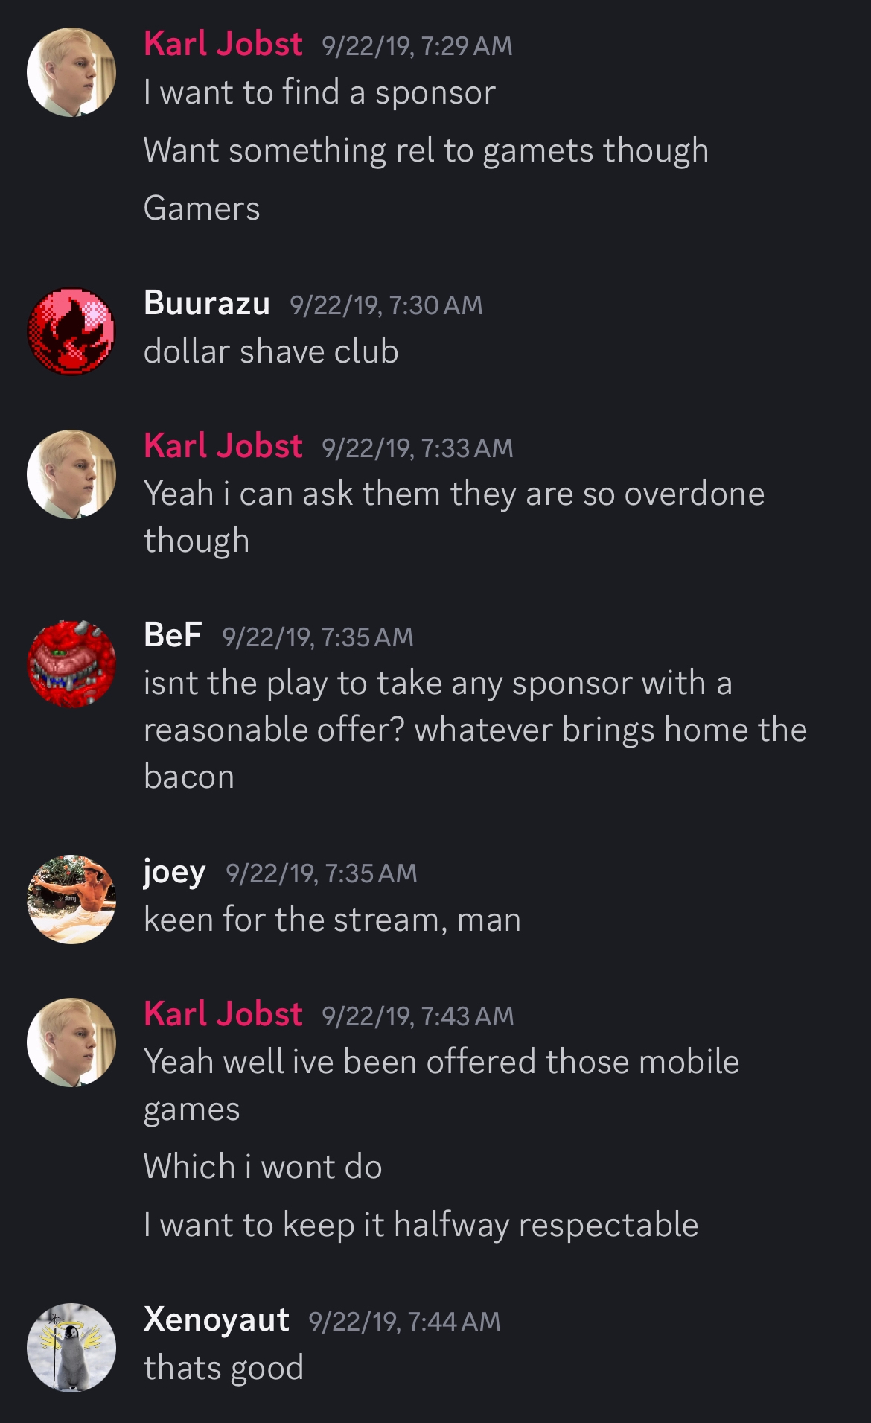Screen dimensions: 871x1423
Task: Click the Karl Jobst name at 7:43 AM
Action: point(223,1014)
